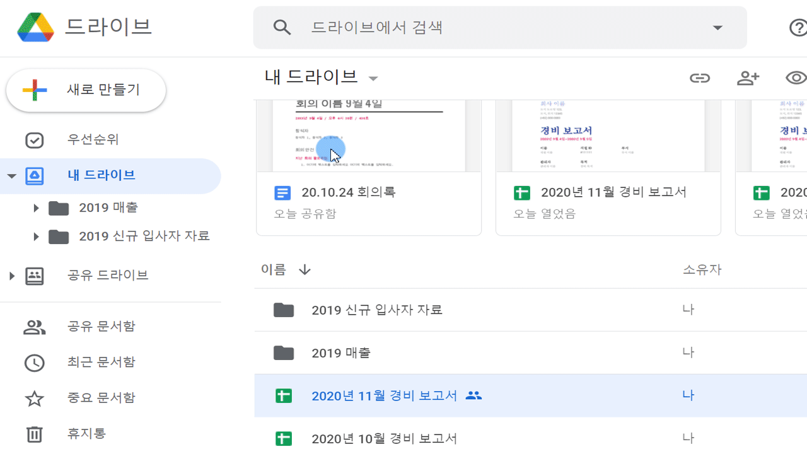
Task: Select the 2019 매출 list row name
Action: [341, 353]
